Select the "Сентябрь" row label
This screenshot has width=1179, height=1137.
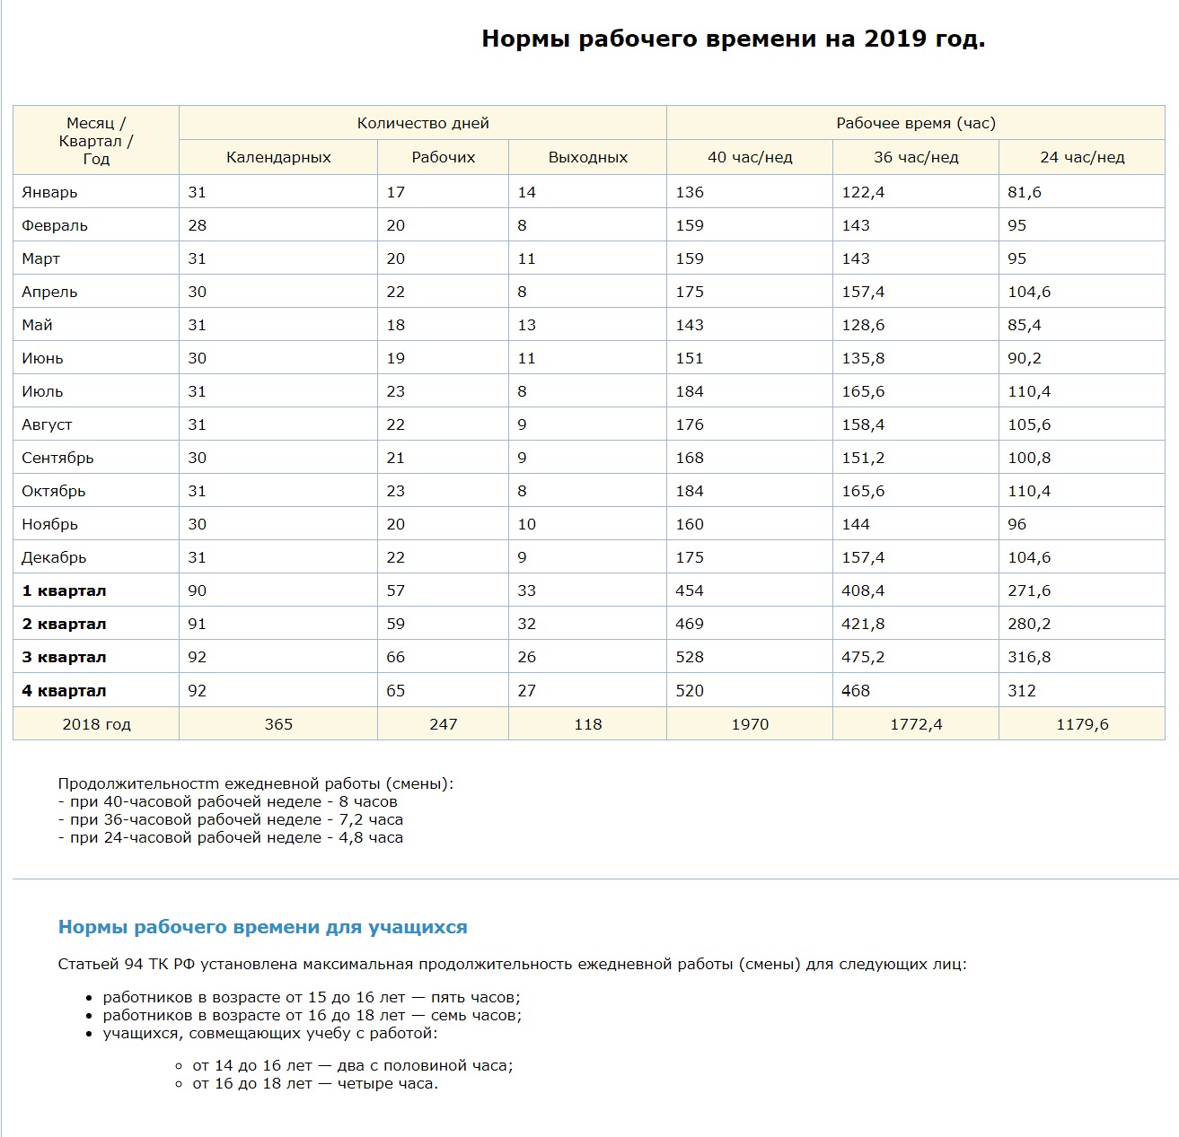(58, 458)
